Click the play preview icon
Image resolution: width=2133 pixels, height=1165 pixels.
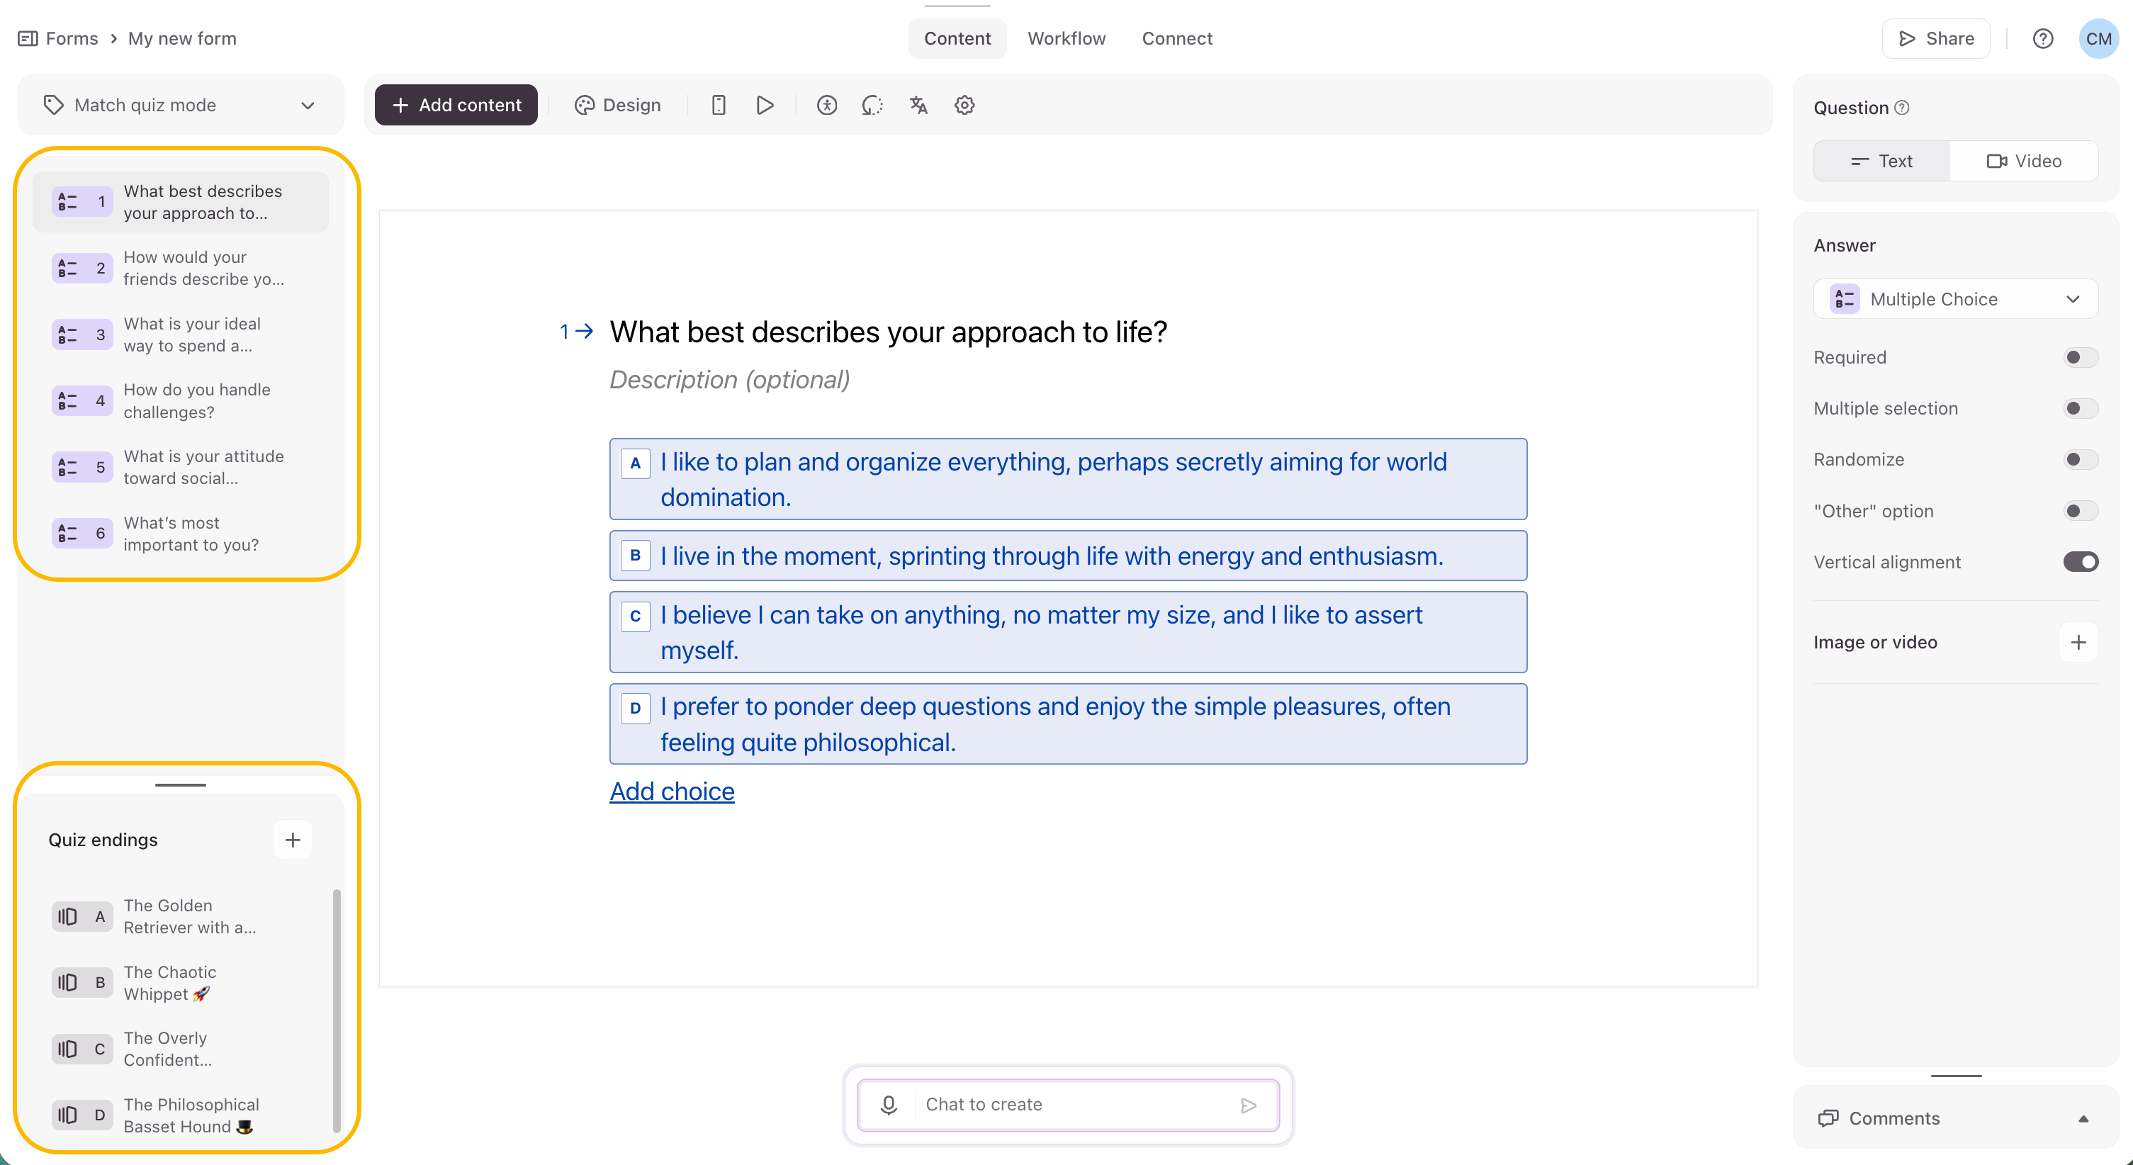[x=765, y=105]
